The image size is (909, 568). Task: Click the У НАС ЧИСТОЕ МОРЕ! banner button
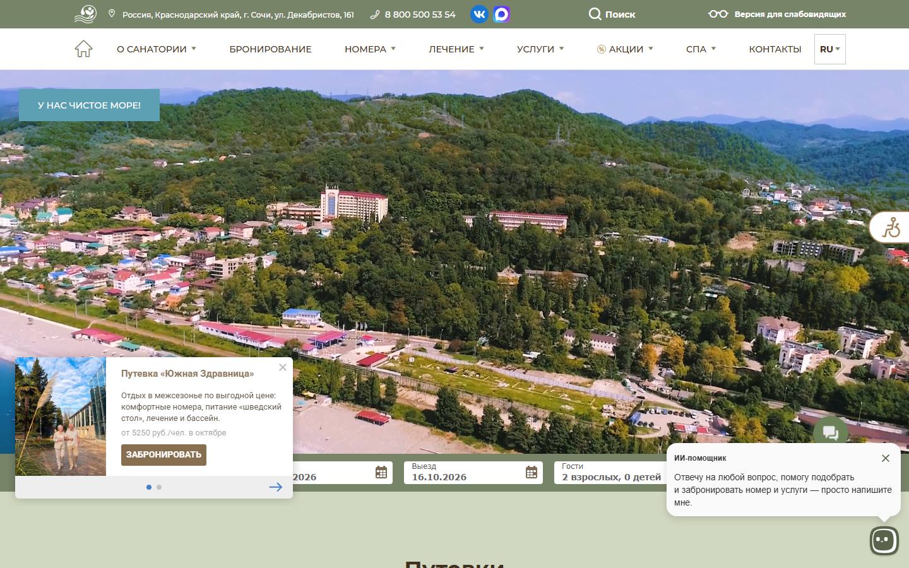coord(89,105)
